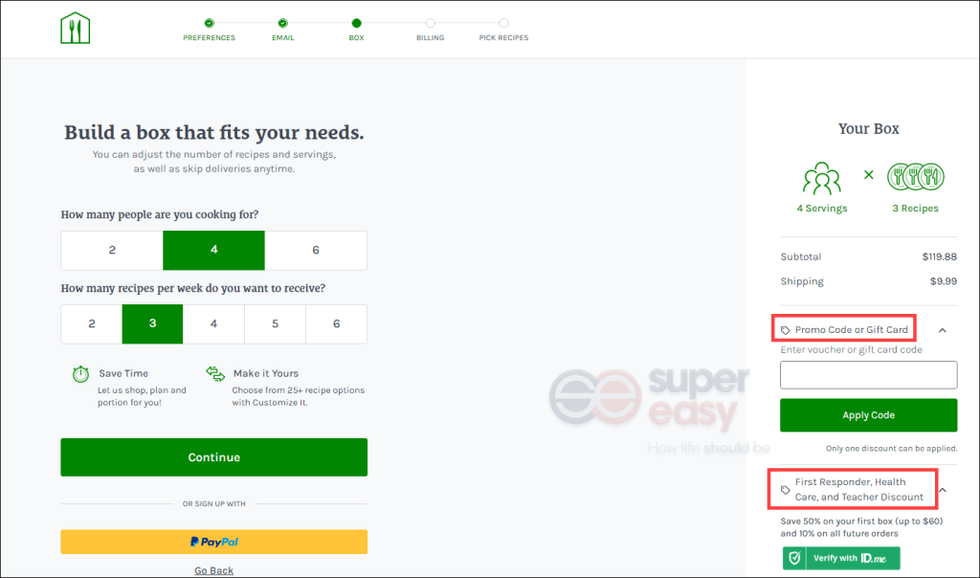Viewport: 980px width, 578px height.
Task: Click the Save Time stopwatch icon
Action: click(x=80, y=373)
